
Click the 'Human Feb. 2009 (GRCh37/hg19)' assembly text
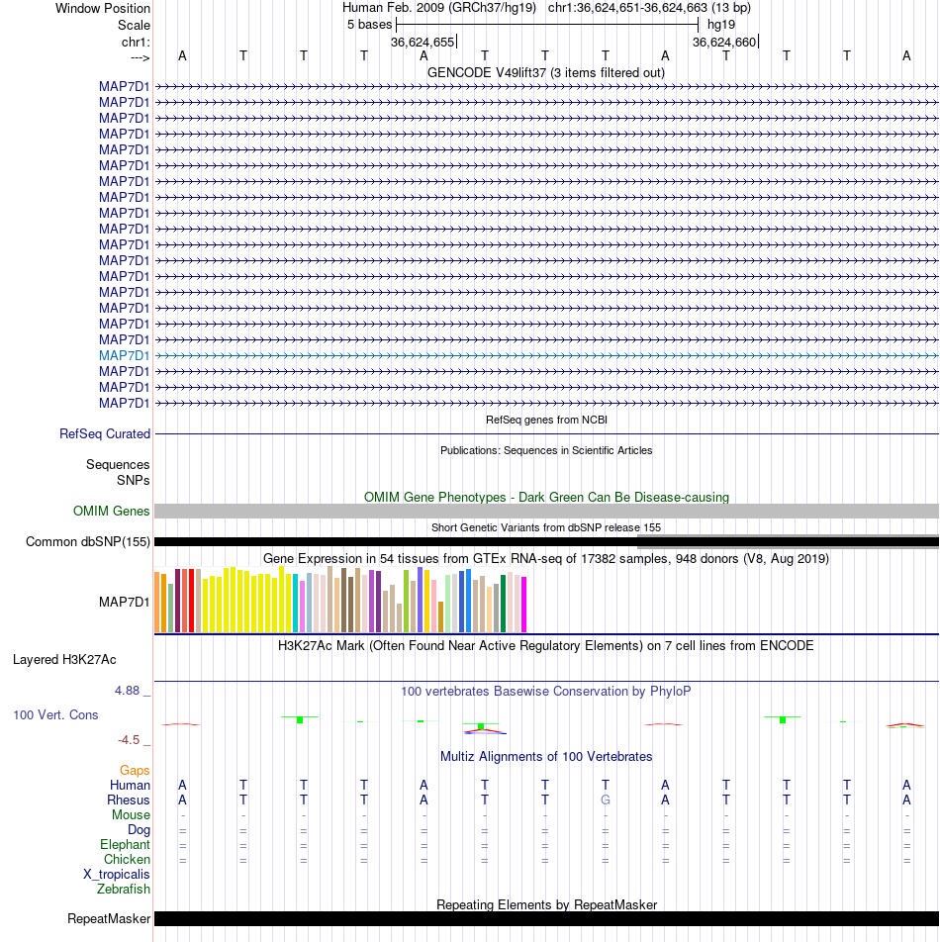439,8
